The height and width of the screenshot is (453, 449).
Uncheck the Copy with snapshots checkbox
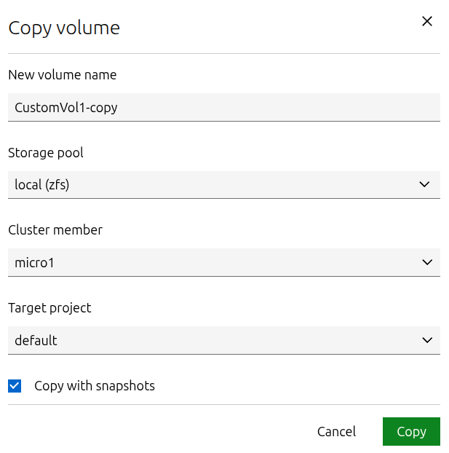pyautogui.click(x=15, y=386)
